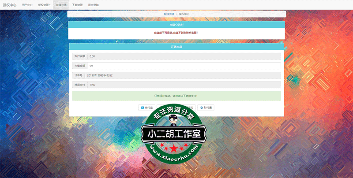Pay with the 财付通 button
353x178 pixels.
[x=206, y=108]
